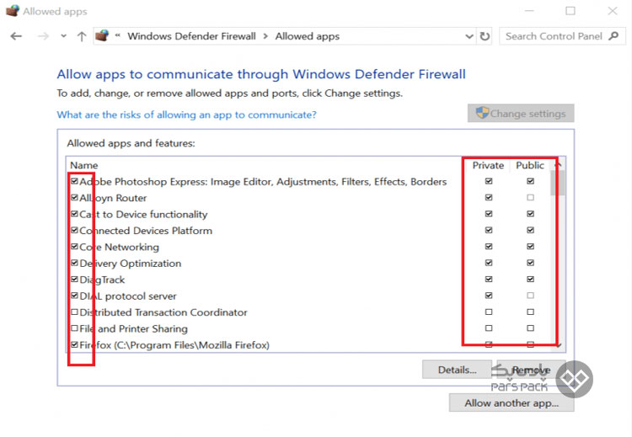This screenshot has width=632, height=437.
Task: Toggle Public for Core Networking
Action: [x=530, y=246]
